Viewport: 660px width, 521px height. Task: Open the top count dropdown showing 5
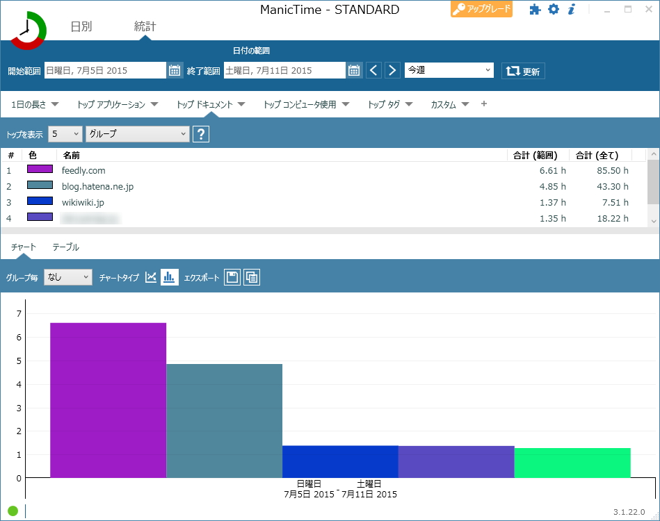[65, 134]
